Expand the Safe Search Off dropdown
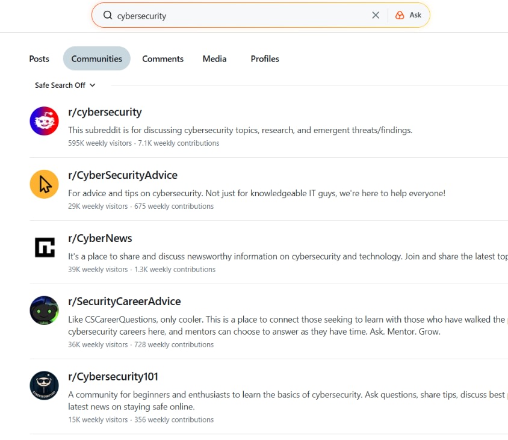Screen dimensions: 508x440 65,85
